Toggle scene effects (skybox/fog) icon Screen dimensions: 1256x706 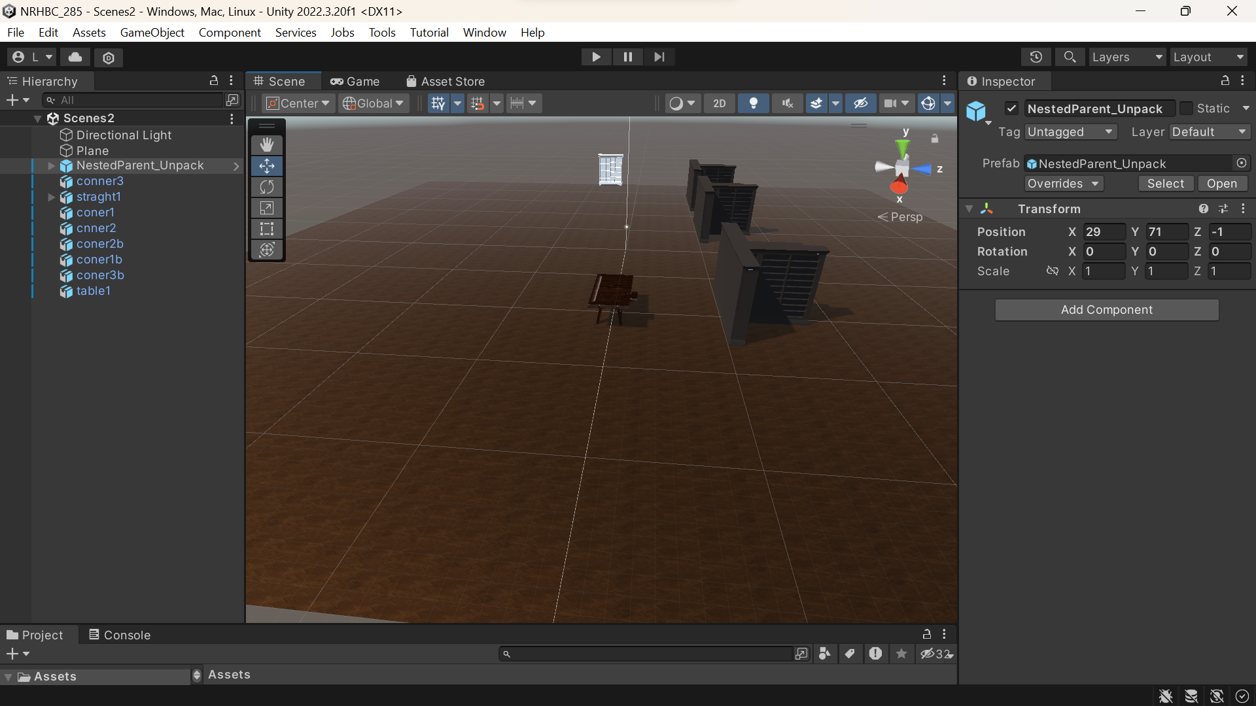coord(816,103)
